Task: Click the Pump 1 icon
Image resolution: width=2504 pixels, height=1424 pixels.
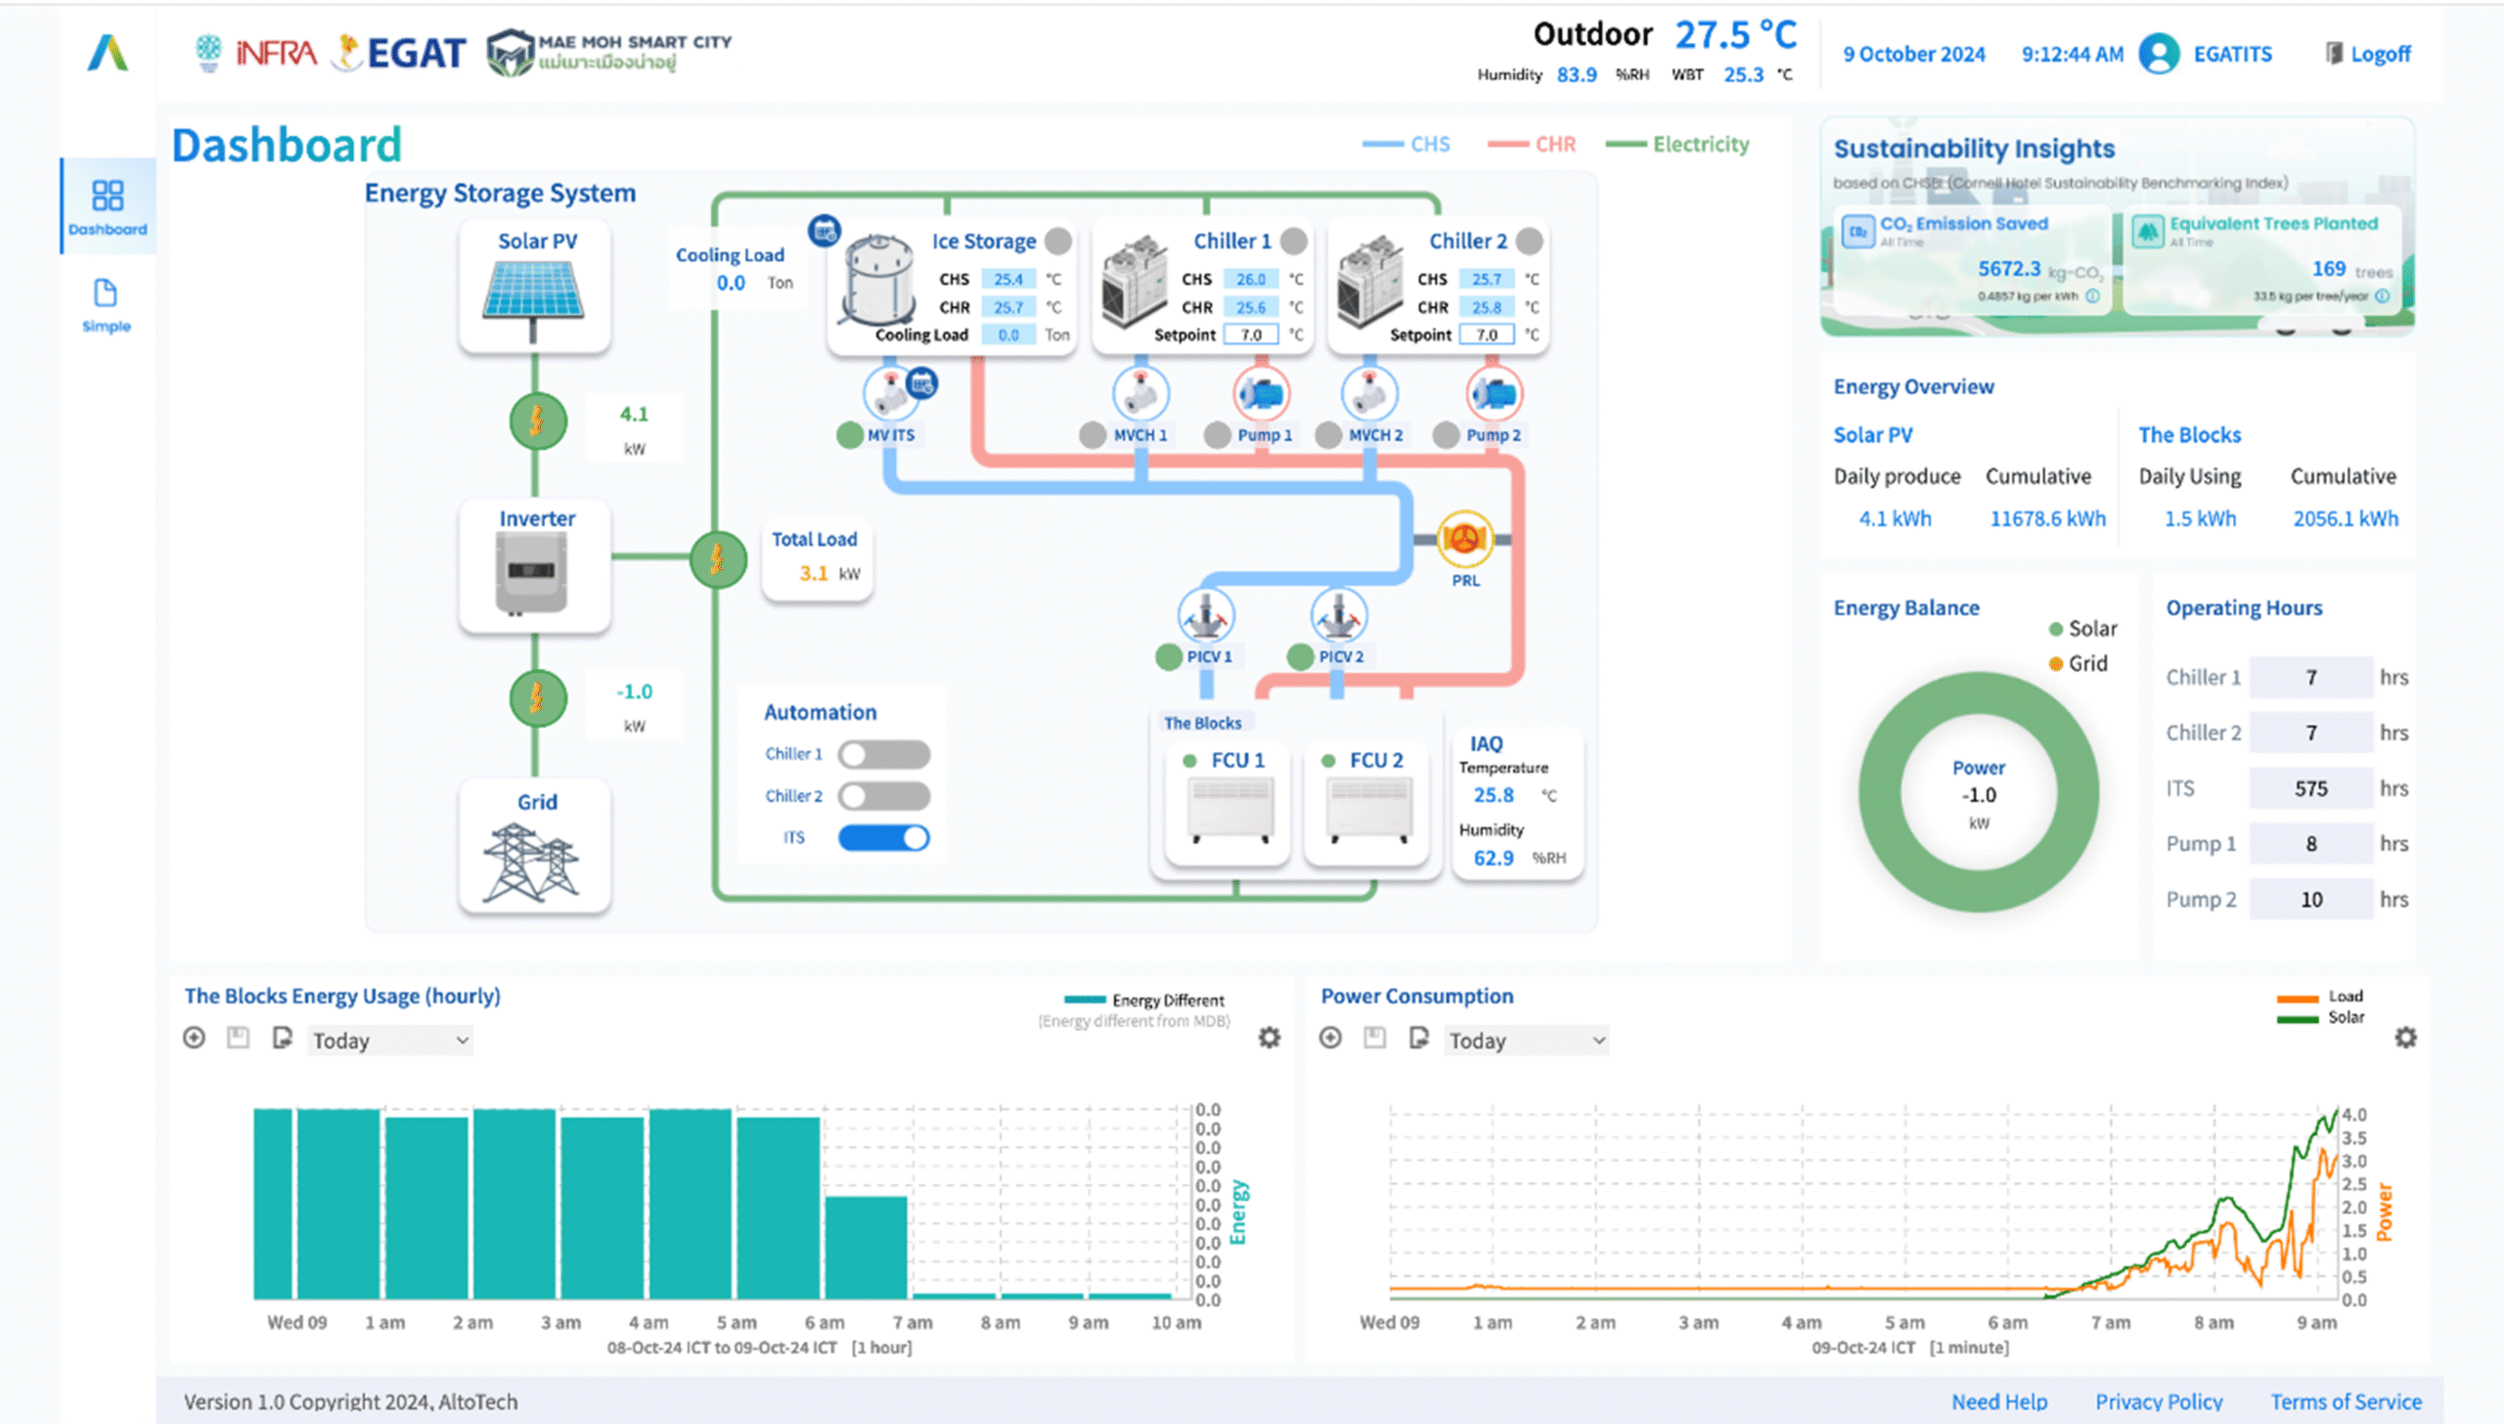Action: click(x=1261, y=394)
